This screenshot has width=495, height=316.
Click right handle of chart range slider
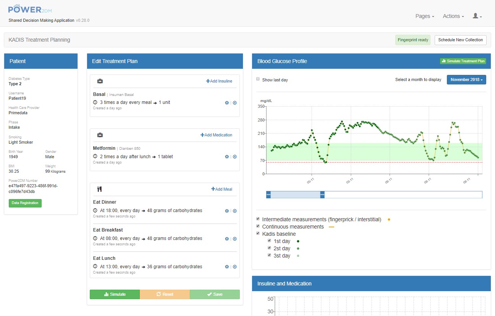(x=322, y=194)
